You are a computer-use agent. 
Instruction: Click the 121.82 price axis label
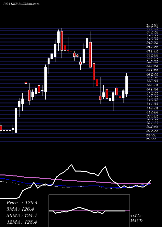click(152, 89)
